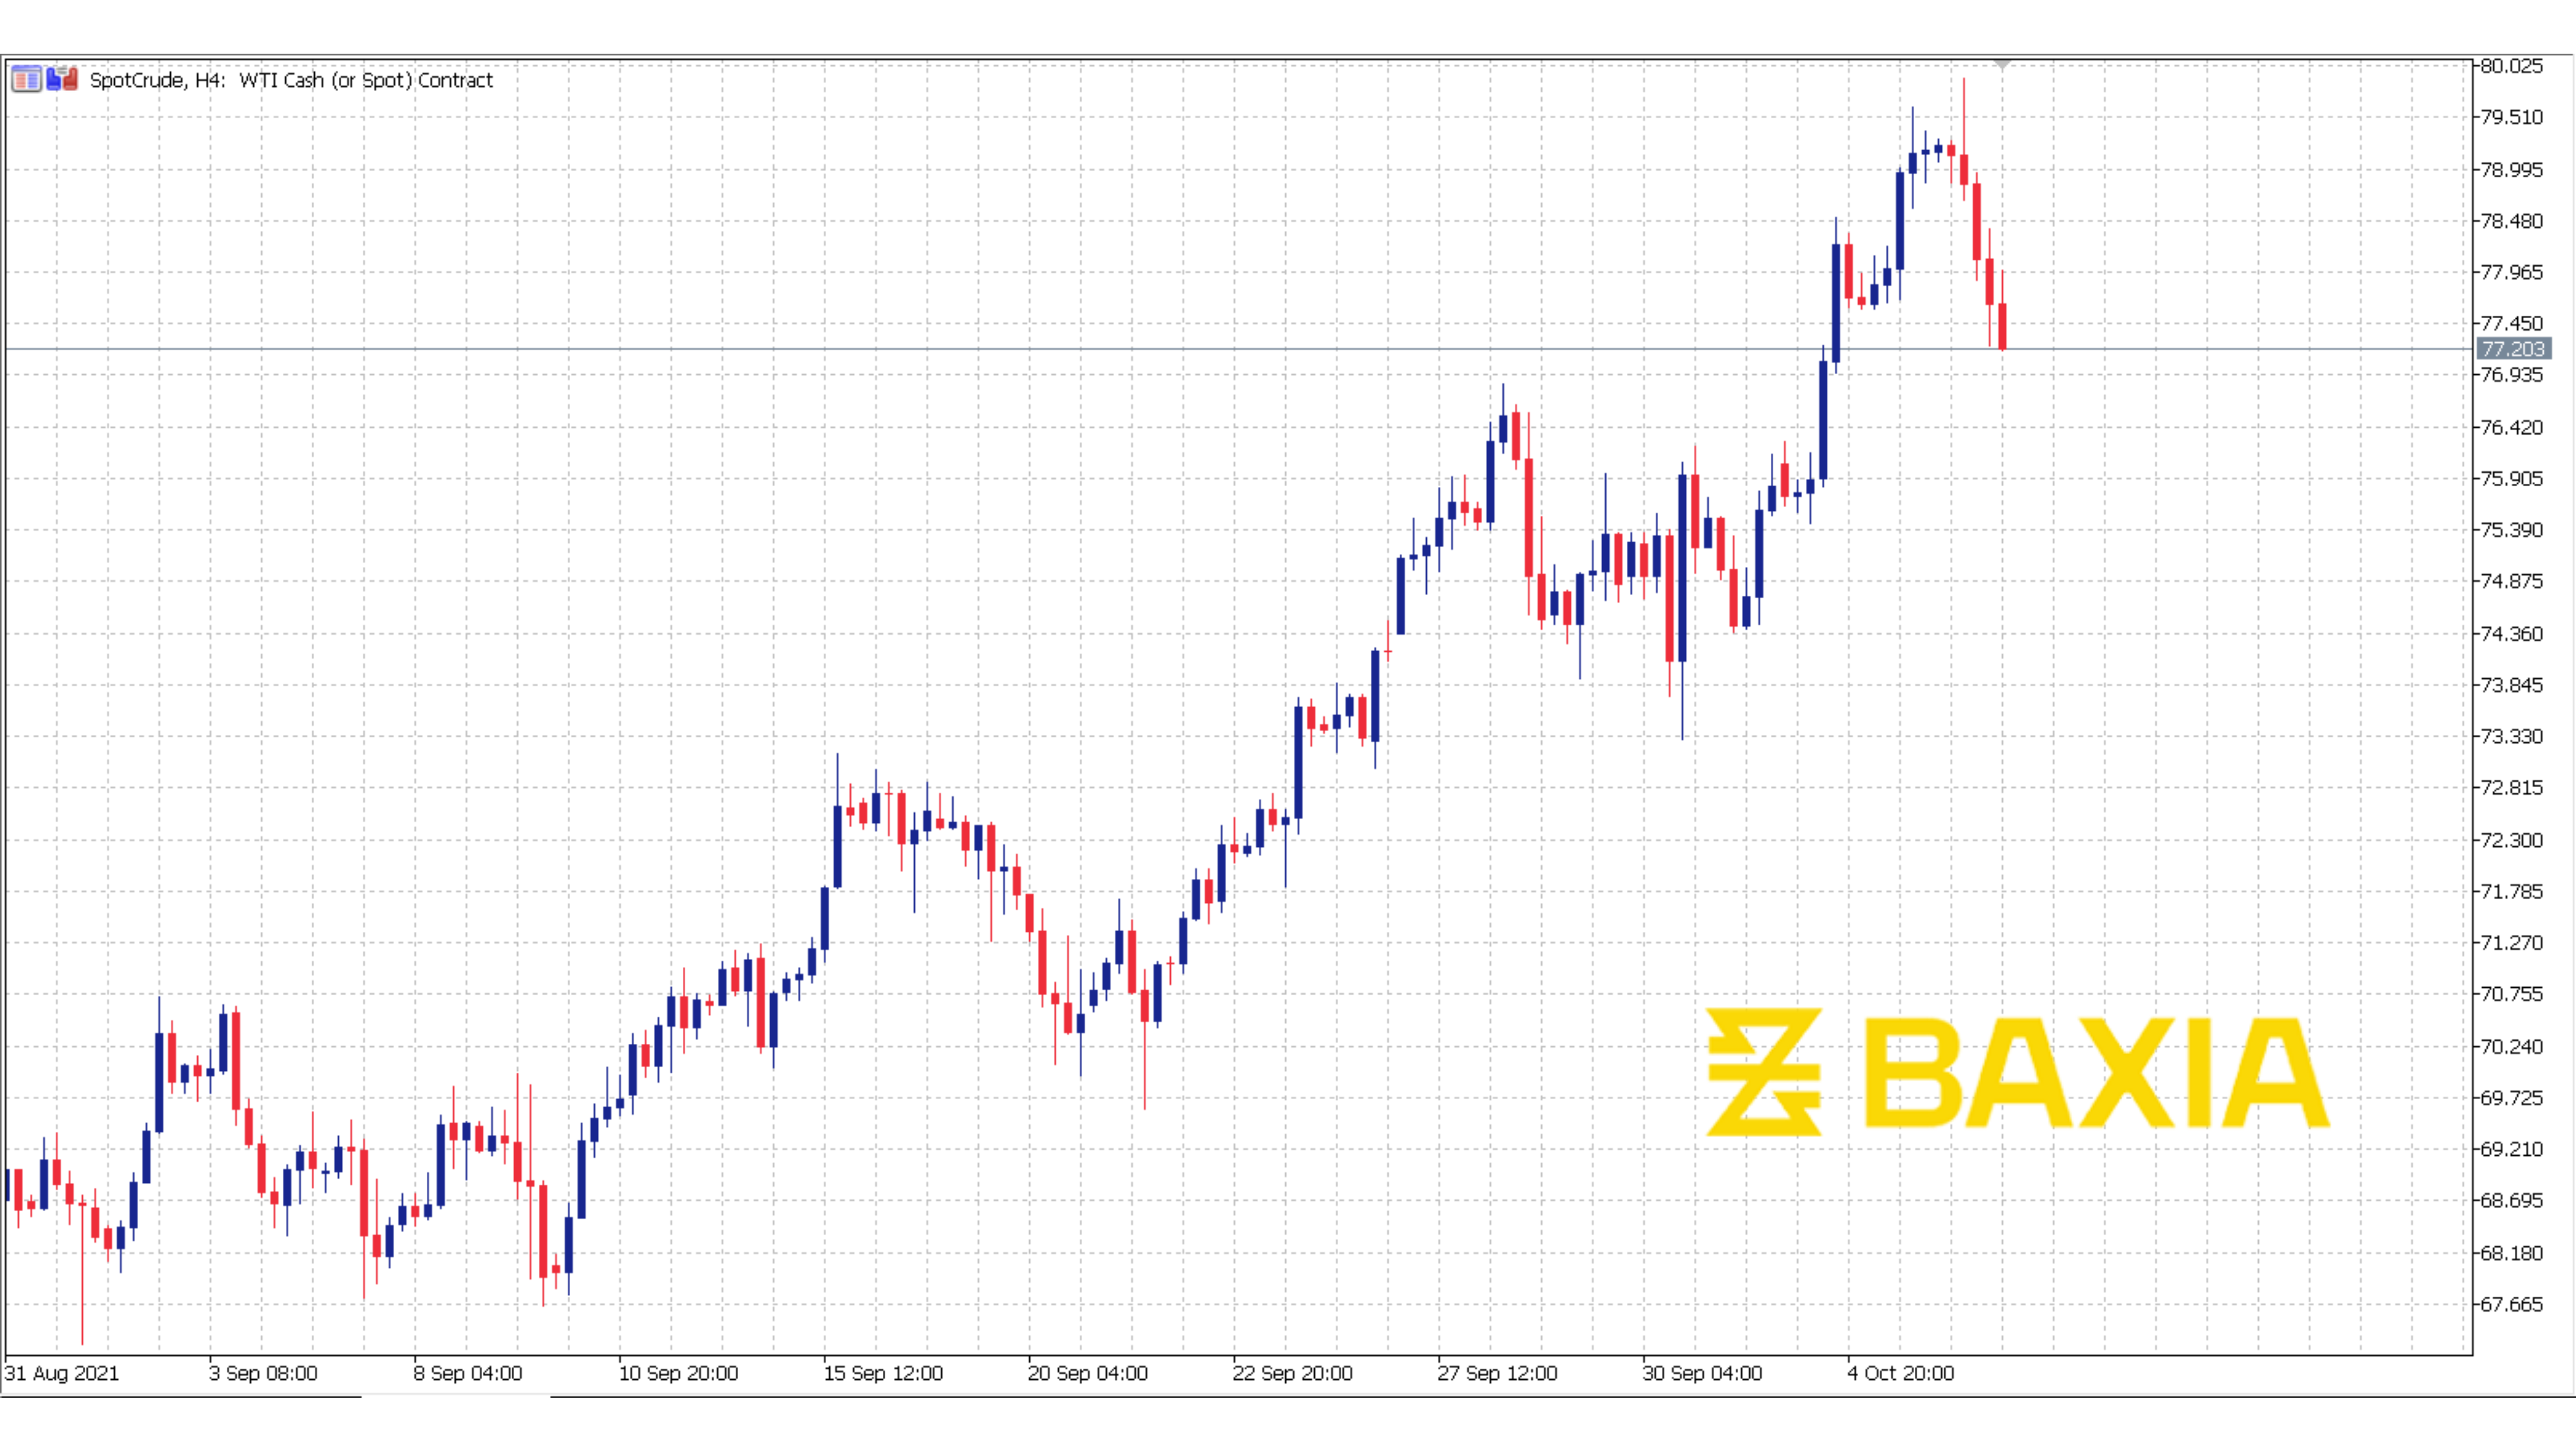Click the 77.450 price scale label
This screenshot has width=2576, height=1451.
click(2511, 323)
